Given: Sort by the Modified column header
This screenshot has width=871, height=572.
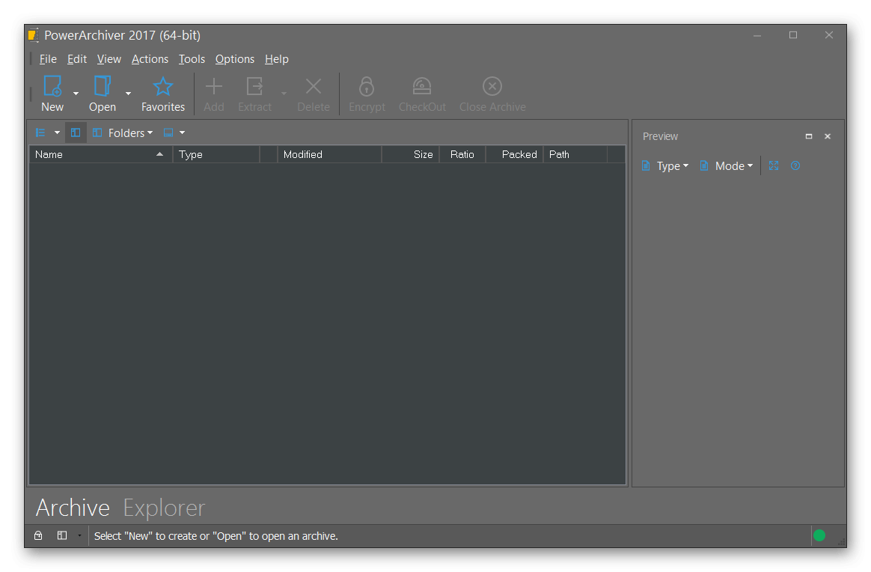Looking at the screenshot, I should click(x=328, y=154).
